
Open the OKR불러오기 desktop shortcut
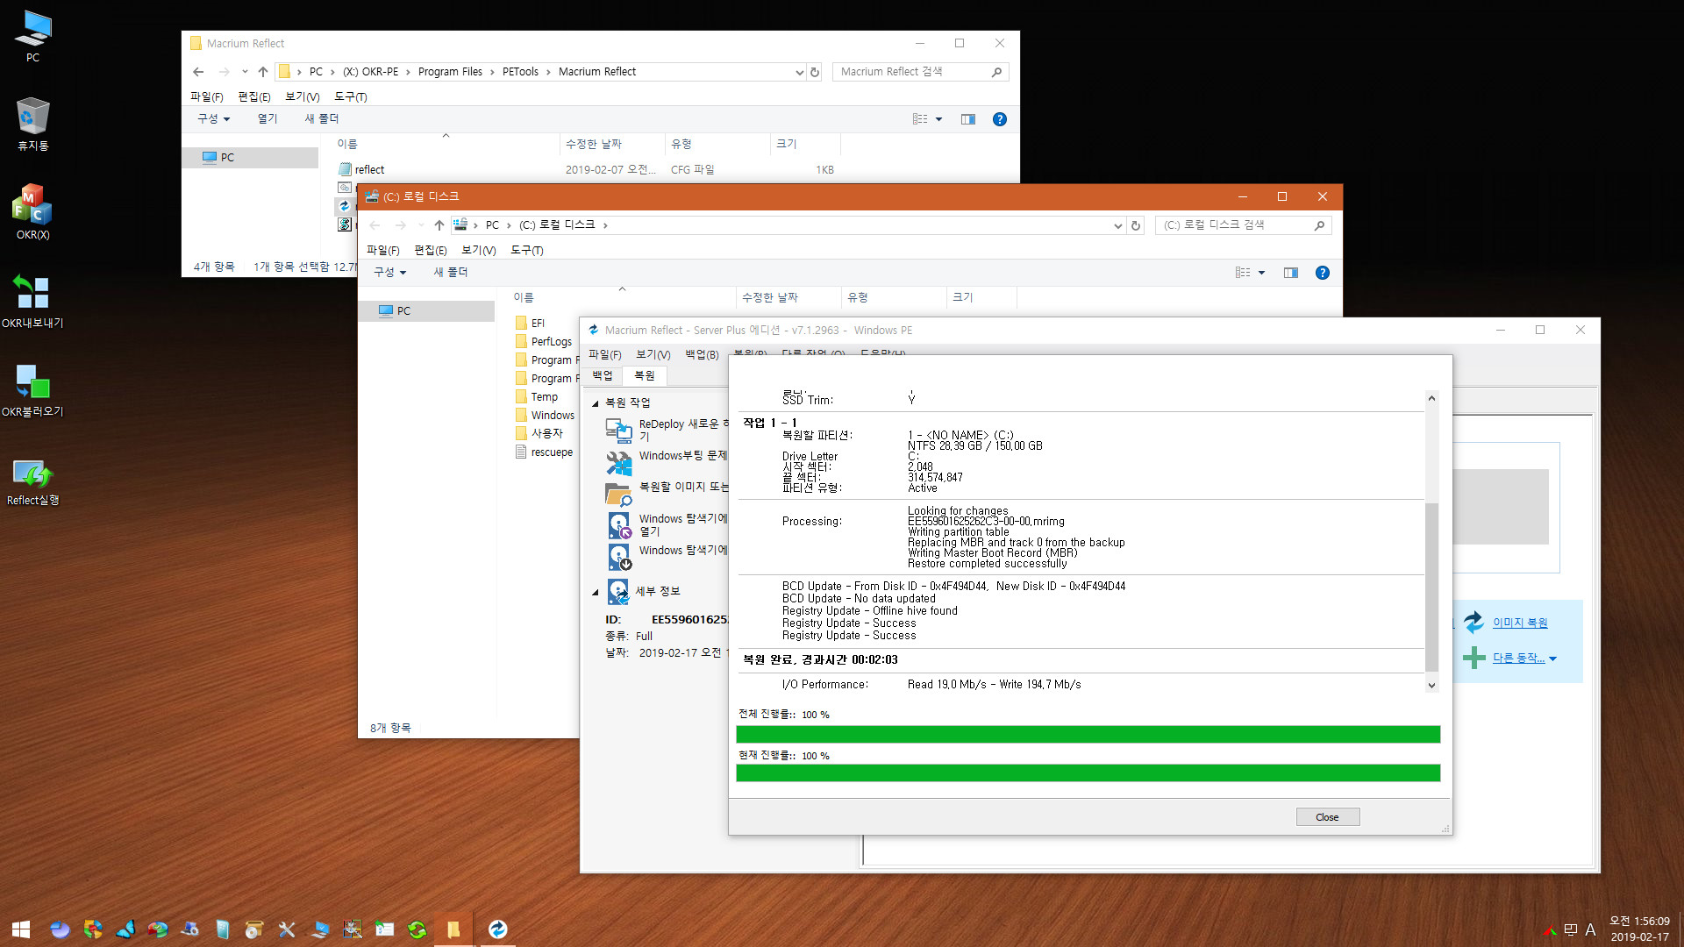click(x=32, y=389)
